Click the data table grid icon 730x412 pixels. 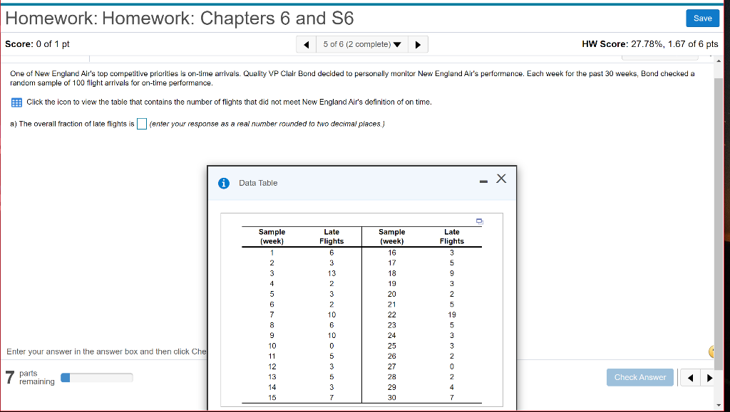tap(16, 102)
